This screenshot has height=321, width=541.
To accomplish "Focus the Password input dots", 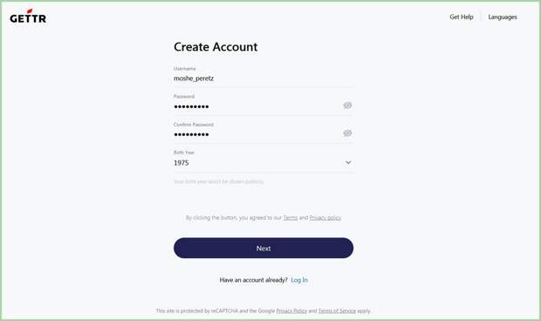I will pyautogui.click(x=257, y=106).
